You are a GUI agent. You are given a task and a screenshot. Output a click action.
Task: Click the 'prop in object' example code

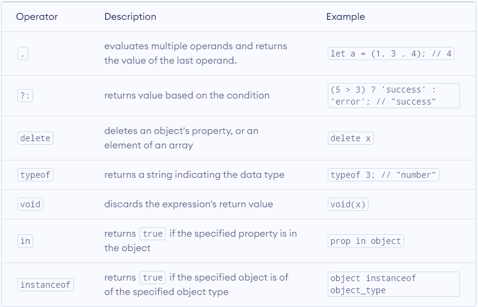366,241
